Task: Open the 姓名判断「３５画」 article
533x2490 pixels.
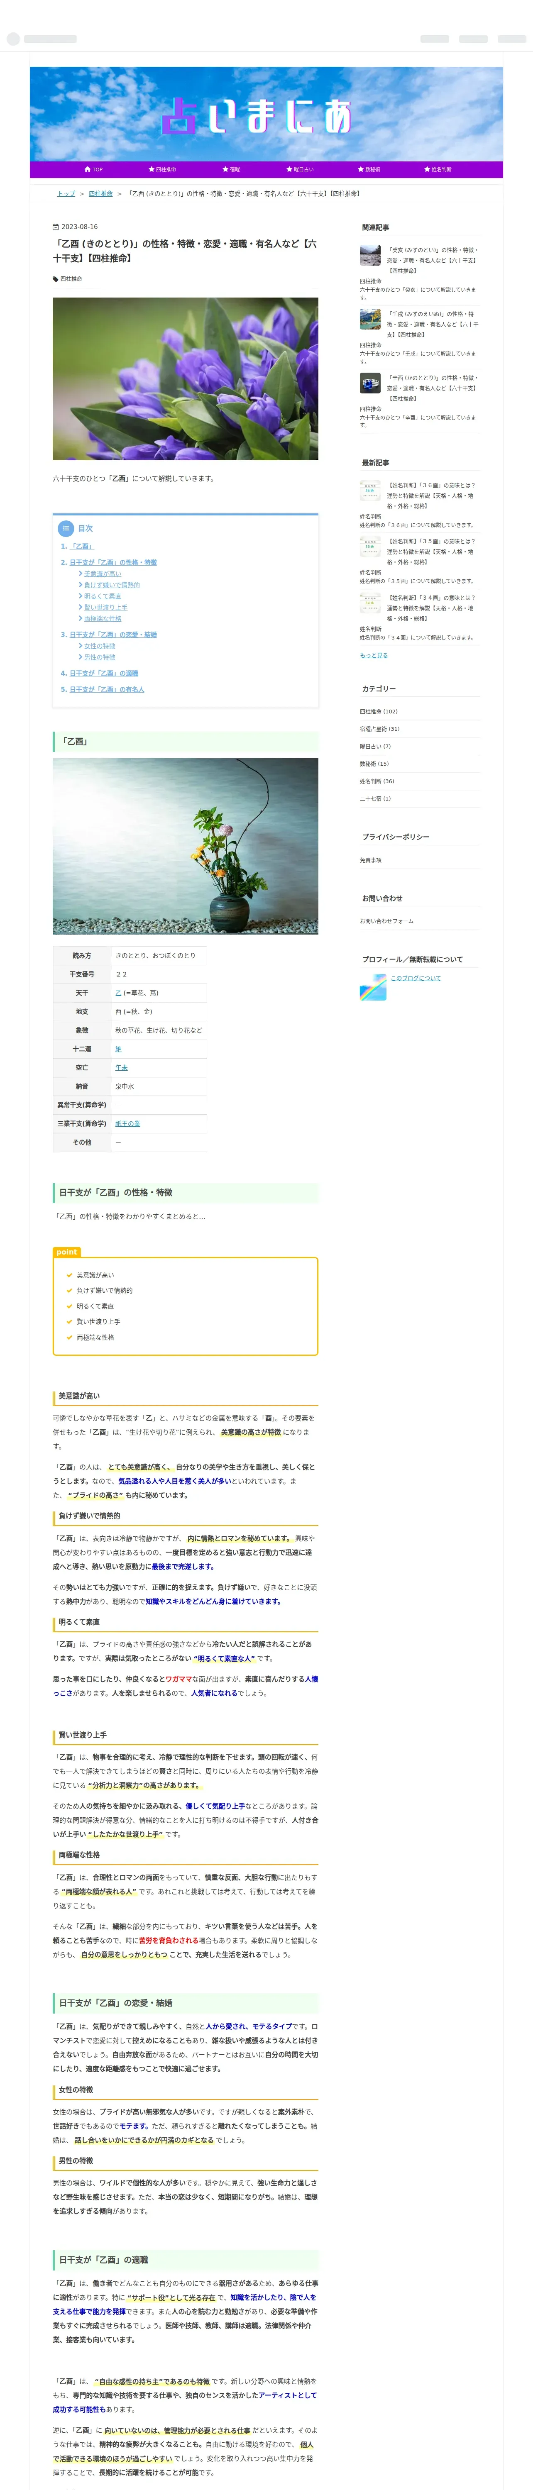Action: (x=431, y=552)
